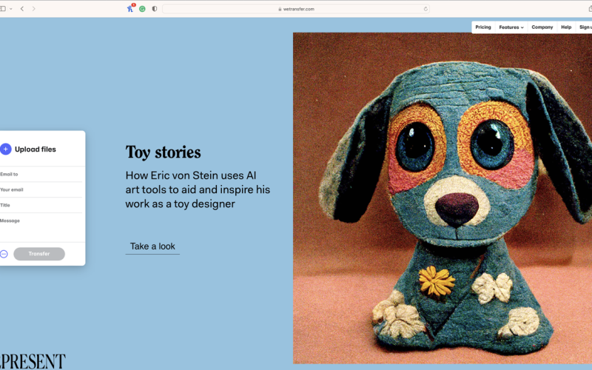Image resolution: width=592 pixels, height=370 pixels.
Task: Click into the Title field
Action: pyautogui.click(x=41, y=206)
